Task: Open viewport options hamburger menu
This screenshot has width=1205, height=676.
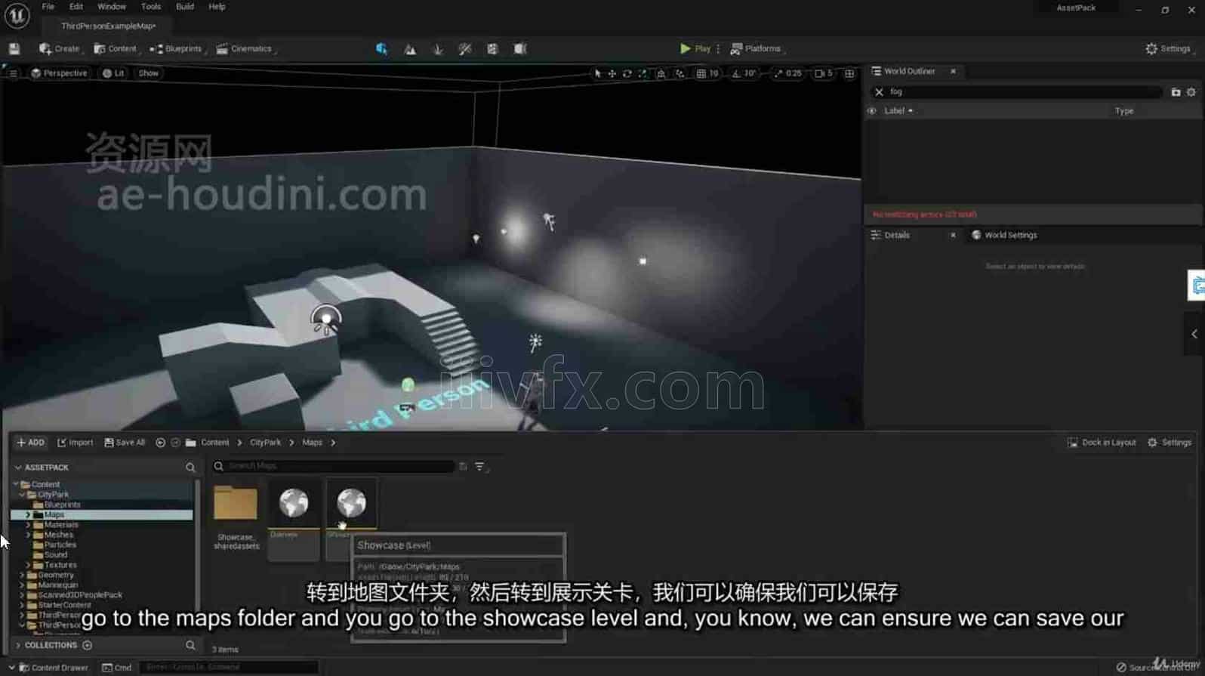Action: coord(13,73)
